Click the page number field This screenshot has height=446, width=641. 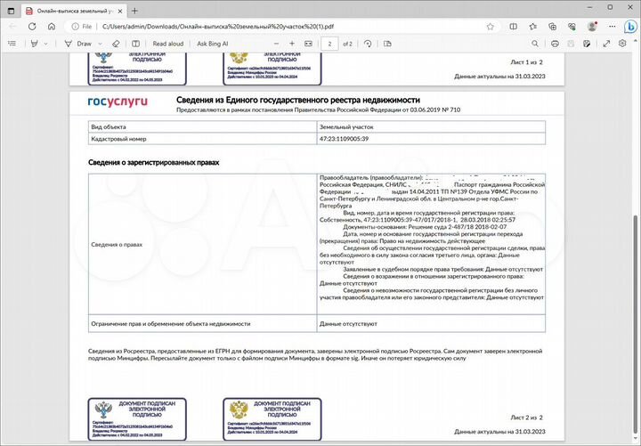[330, 44]
